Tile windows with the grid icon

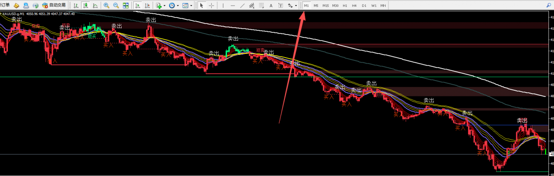pyautogui.click(x=125, y=5)
